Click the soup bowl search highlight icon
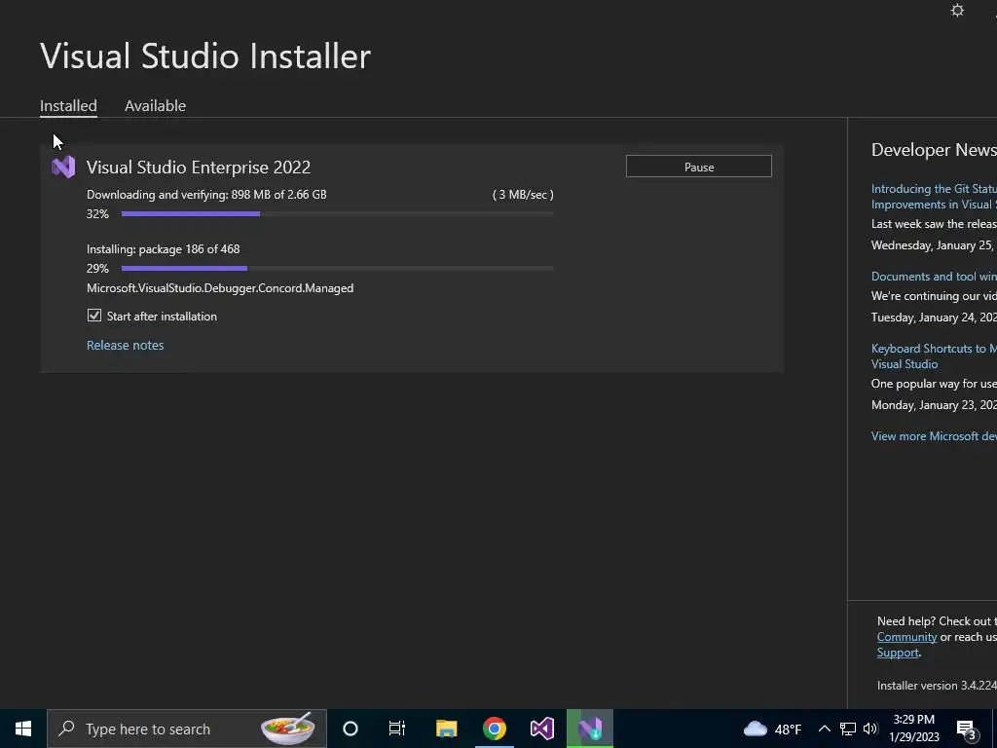This screenshot has height=748, width=997. [288, 729]
